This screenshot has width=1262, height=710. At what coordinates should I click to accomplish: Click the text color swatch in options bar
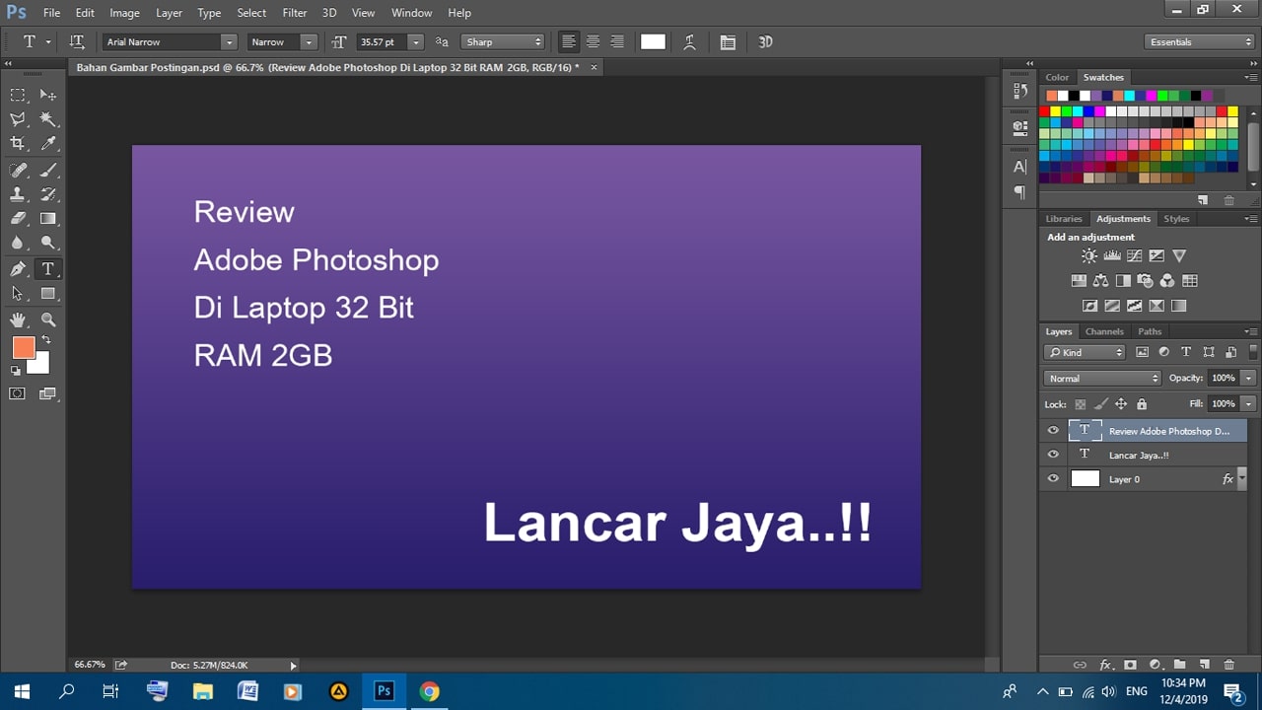[653, 41]
